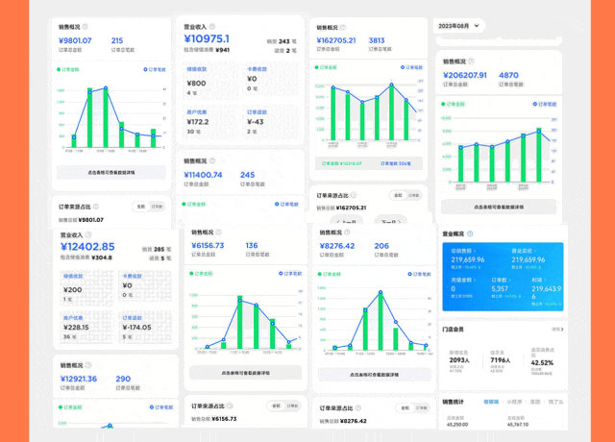Click the blue info icon beside 营业概况
Screen dimensions: 615x442
471,233
